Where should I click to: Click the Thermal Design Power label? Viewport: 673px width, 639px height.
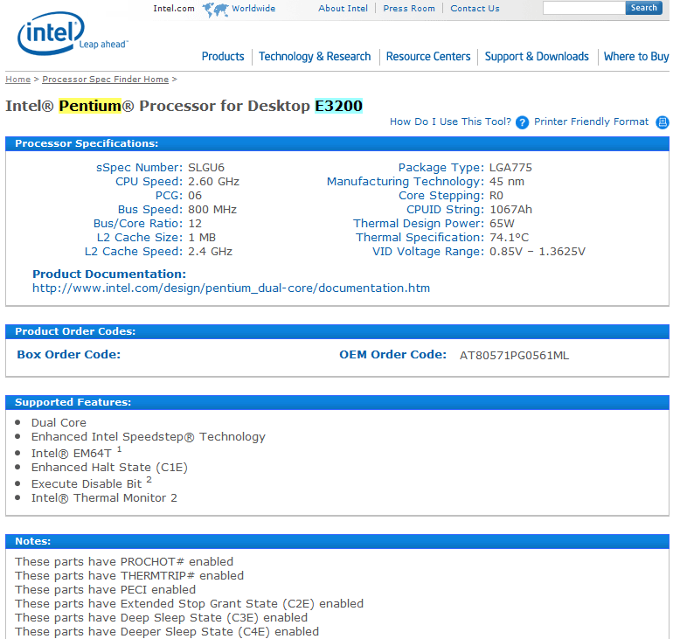click(x=419, y=224)
